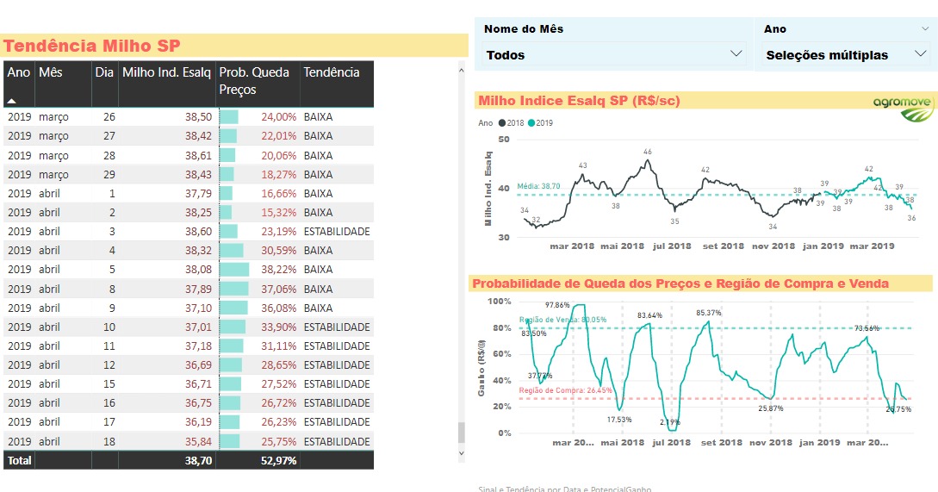Select the 37,89 price for abril 8
The width and height of the screenshot is (938, 492).
click(198, 289)
